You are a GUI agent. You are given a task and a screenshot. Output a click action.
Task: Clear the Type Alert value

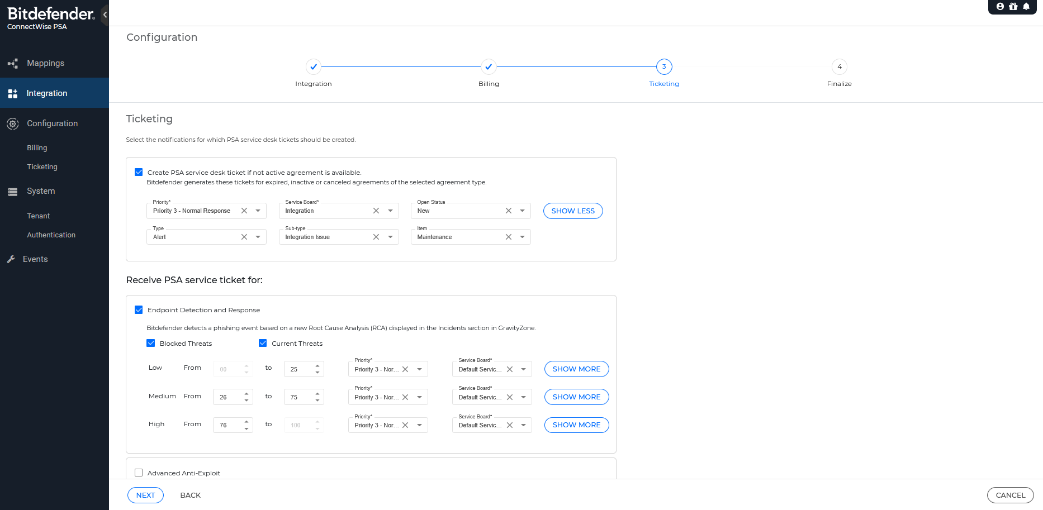244,237
